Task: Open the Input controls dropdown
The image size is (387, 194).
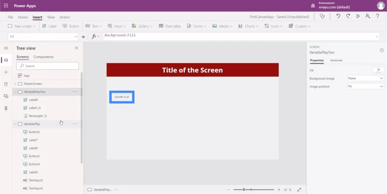Action: tap(117, 26)
